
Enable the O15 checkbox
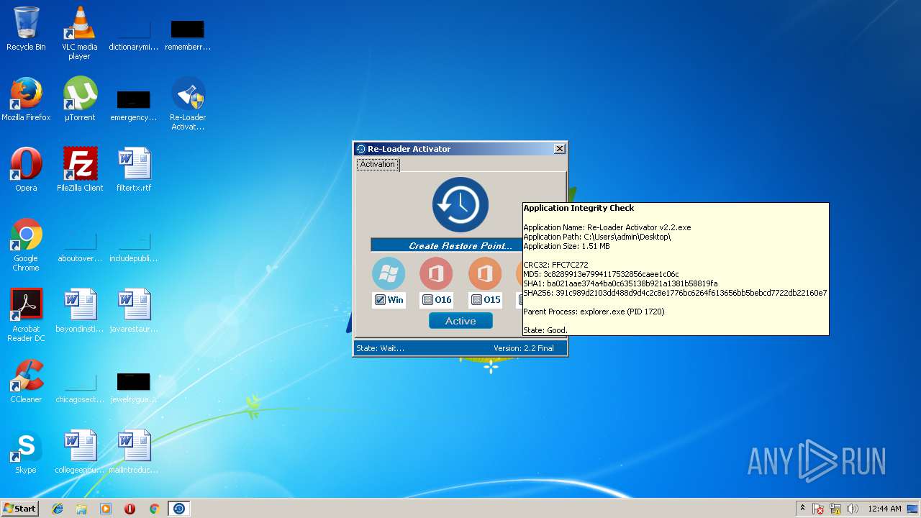(x=476, y=300)
